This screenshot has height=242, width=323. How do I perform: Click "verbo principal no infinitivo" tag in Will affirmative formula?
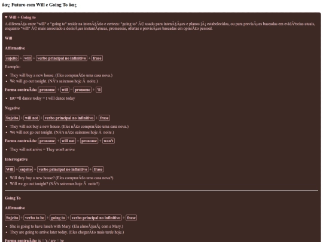[62, 58]
